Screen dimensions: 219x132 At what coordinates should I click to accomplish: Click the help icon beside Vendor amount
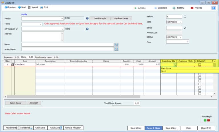coord(87,18)
